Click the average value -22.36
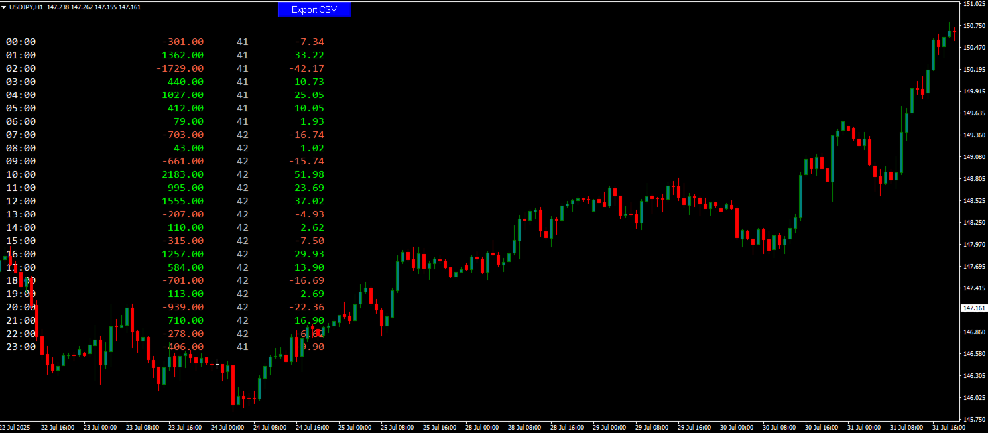This screenshot has height=433, width=988. coord(306,307)
